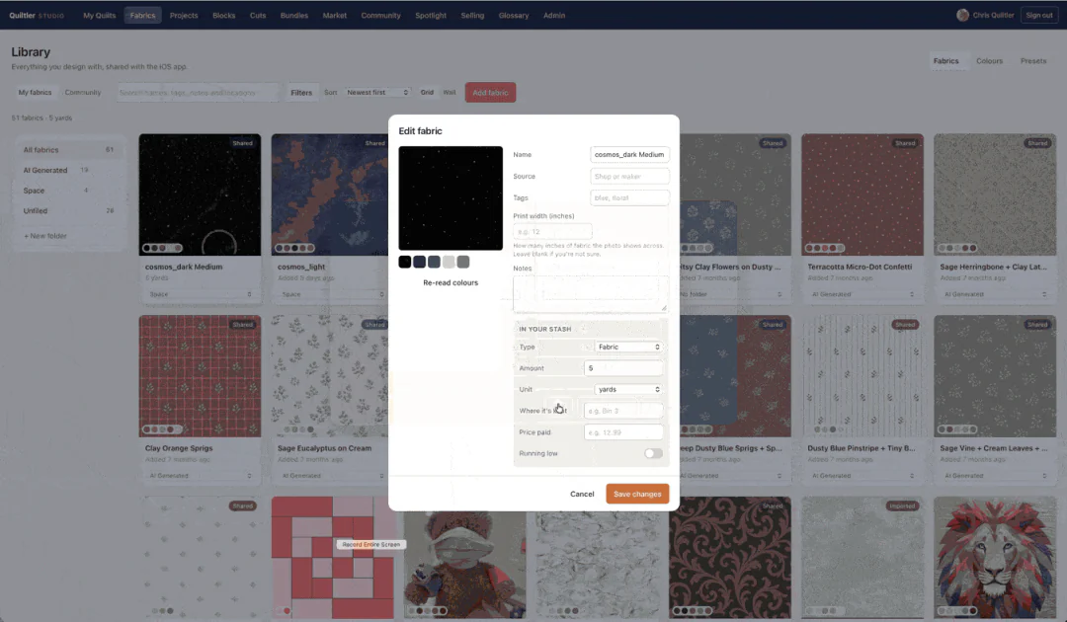Click the Source input field
1067x622 pixels.
click(x=629, y=176)
